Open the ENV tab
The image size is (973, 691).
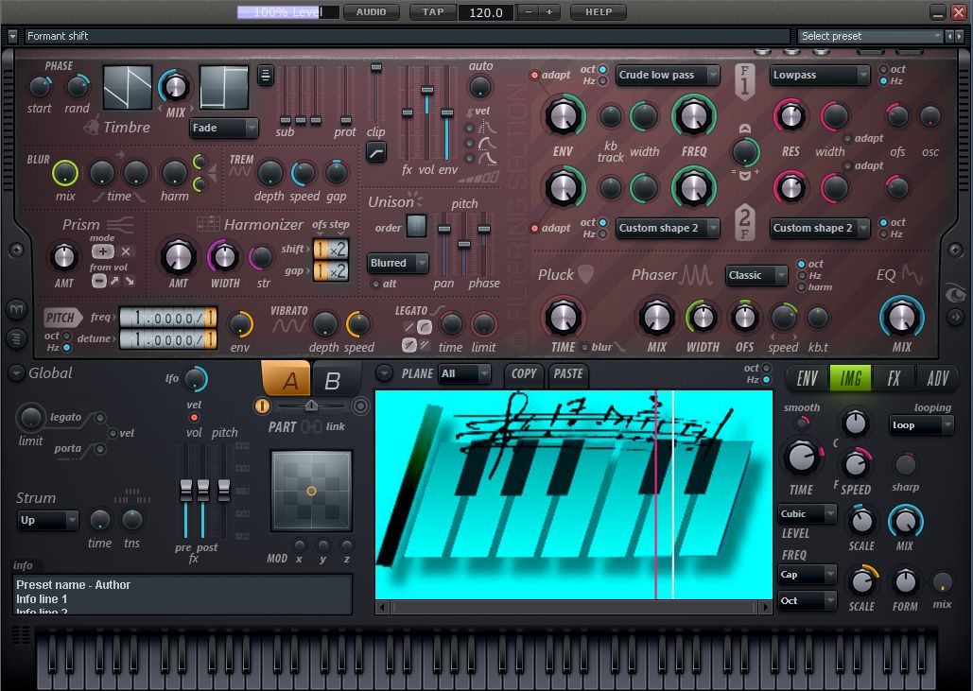pyautogui.click(x=807, y=379)
